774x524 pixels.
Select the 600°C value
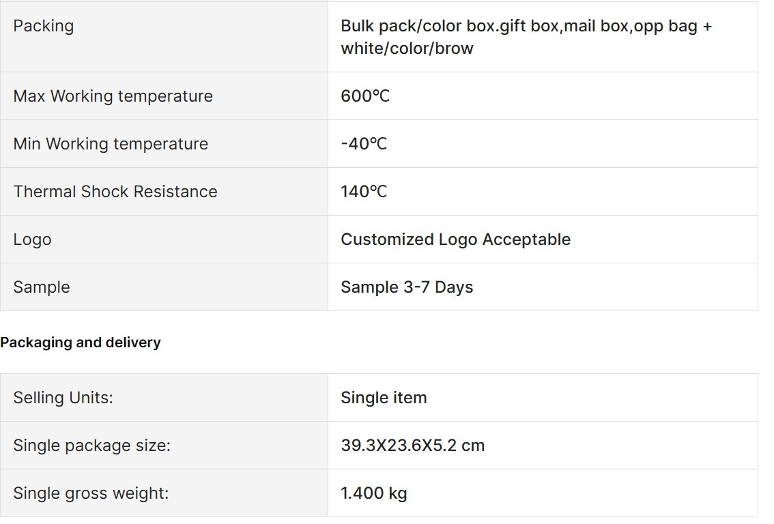pyautogui.click(x=365, y=96)
